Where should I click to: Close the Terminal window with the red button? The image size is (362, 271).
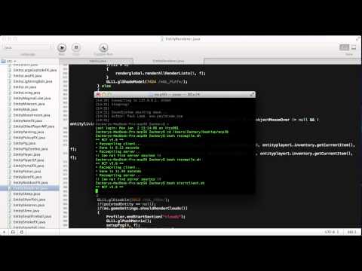coord(98,94)
